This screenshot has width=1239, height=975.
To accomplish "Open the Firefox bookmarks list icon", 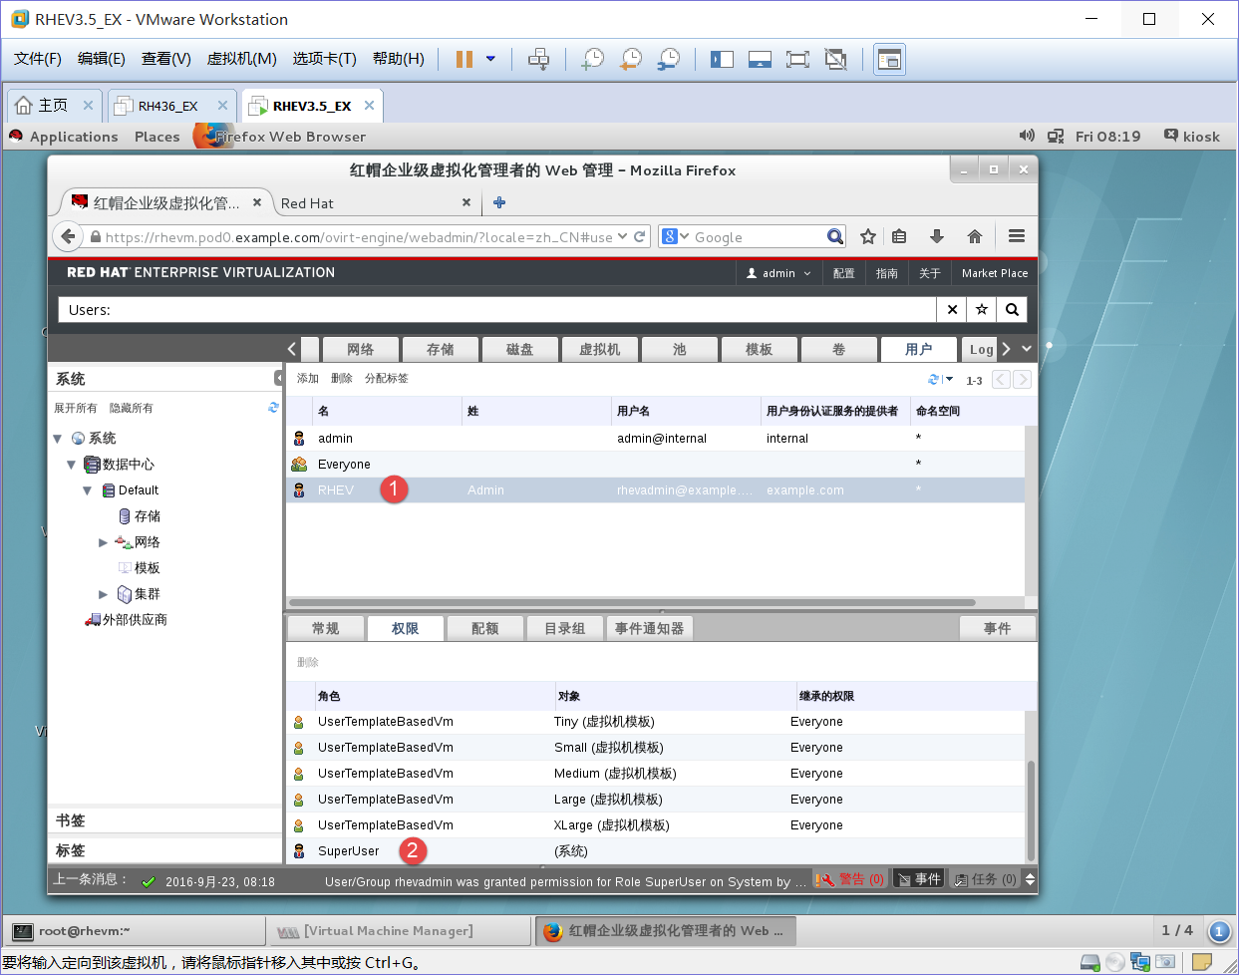I will tap(899, 236).
